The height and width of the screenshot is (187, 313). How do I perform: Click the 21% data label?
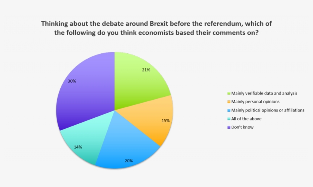tap(146, 70)
